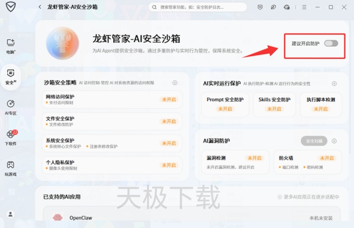
Task: Click the 未开启 badge on 防火墙
Action: (x=327, y=158)
